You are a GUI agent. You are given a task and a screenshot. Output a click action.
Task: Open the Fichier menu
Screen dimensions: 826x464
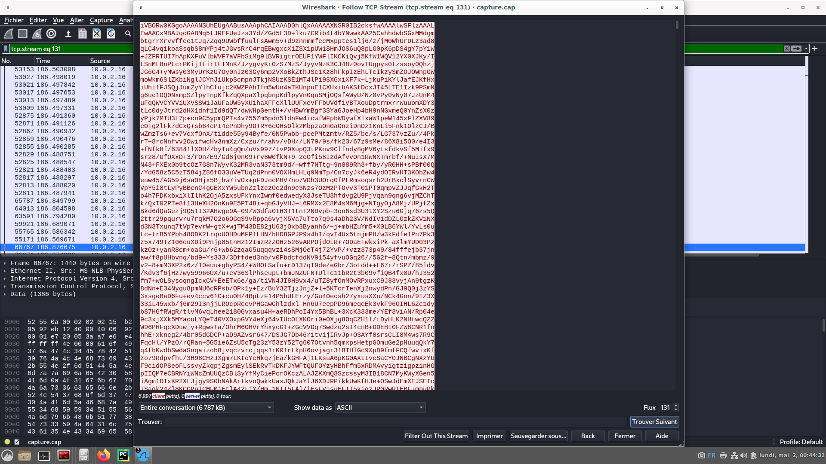click(14, 20)
